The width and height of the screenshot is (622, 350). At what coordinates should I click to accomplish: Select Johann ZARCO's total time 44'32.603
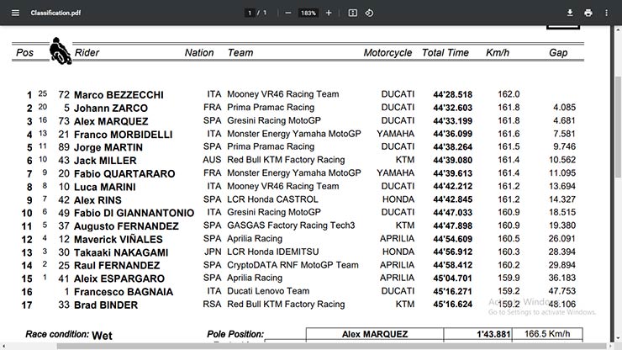pyautogui.click(x=452, y=108)
